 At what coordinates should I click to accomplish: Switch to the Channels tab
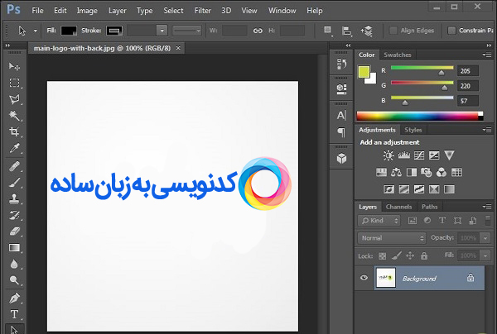click(398, 207)
